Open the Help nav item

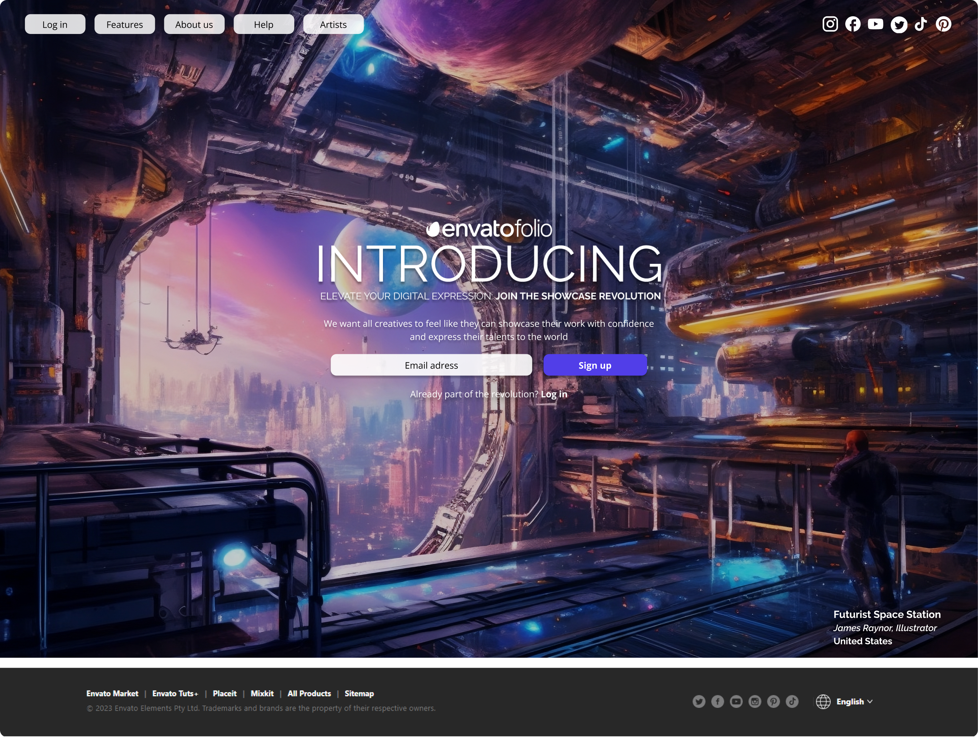(263, 24)
